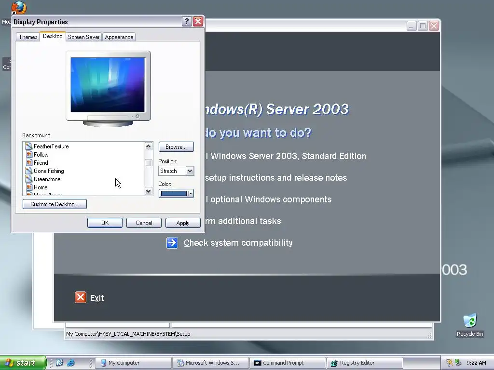494x370 pixels.
Task: Switch to the Themes tab
Action: coord(27,37)
